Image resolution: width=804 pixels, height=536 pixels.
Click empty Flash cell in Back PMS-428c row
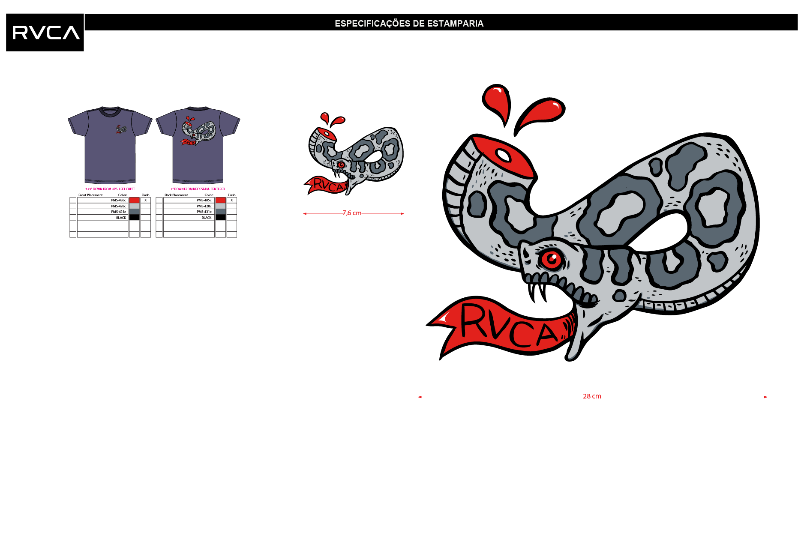[232, 206]
